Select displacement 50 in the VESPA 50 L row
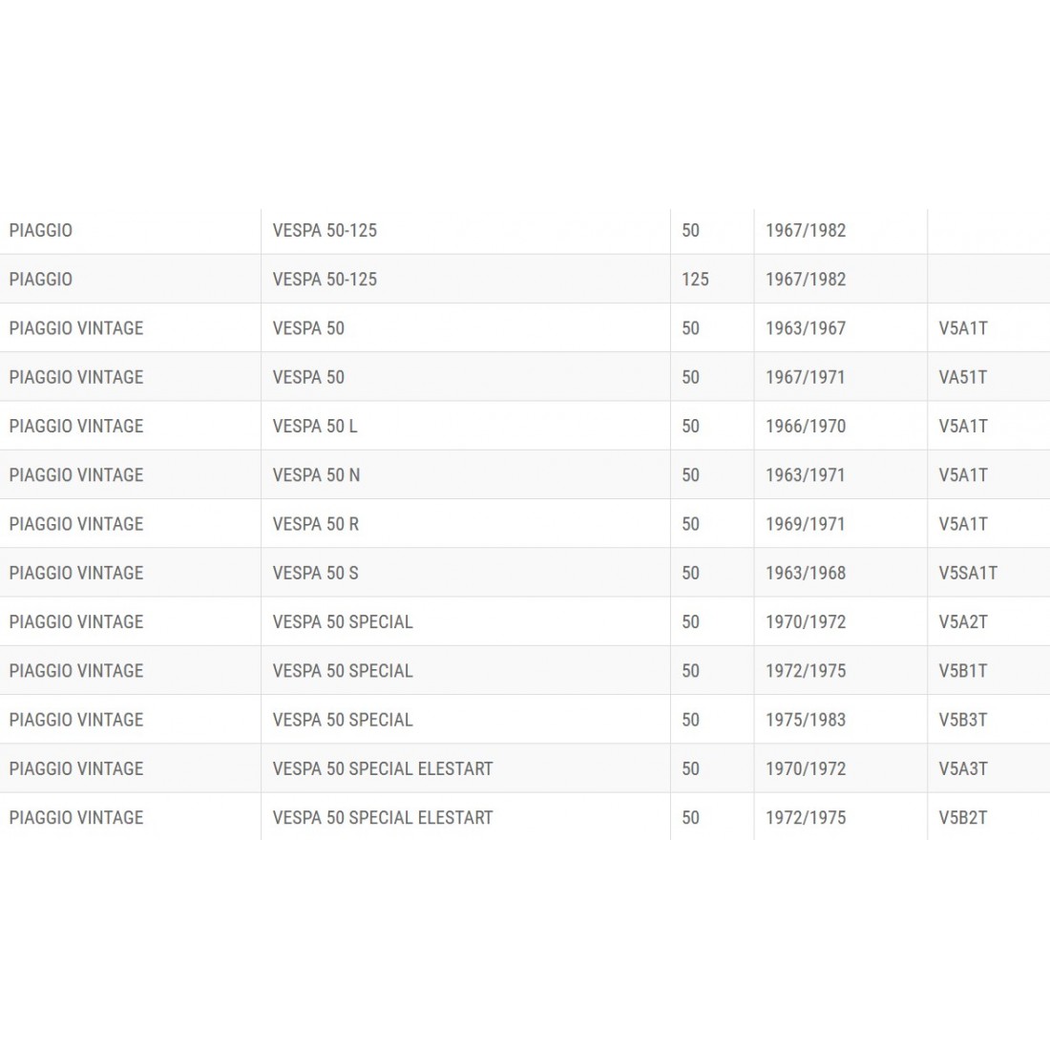1050x1050 pixels. [x=690, y=426]
